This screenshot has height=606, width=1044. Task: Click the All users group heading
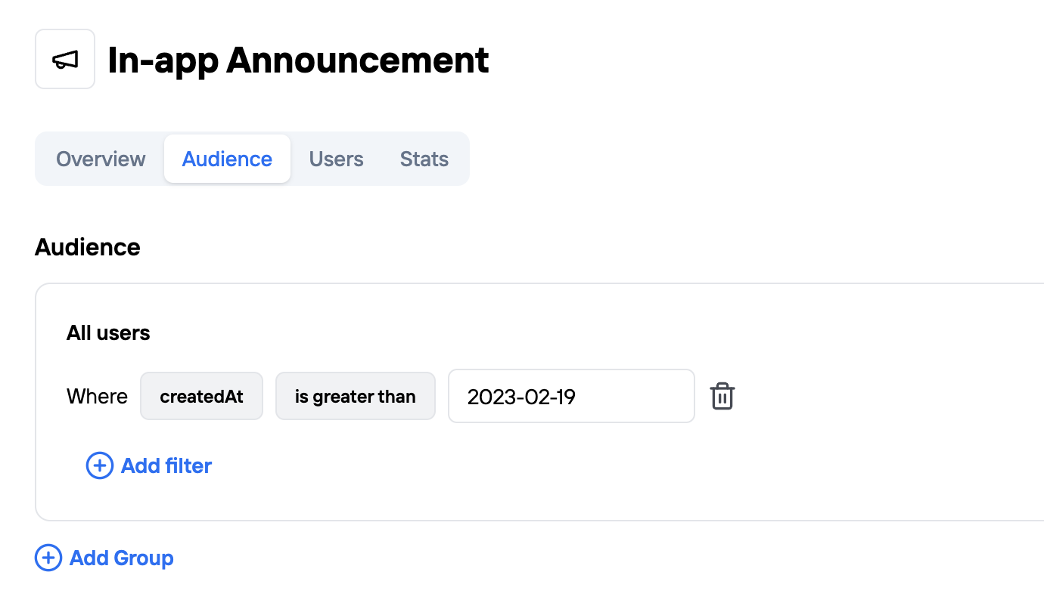108,332
